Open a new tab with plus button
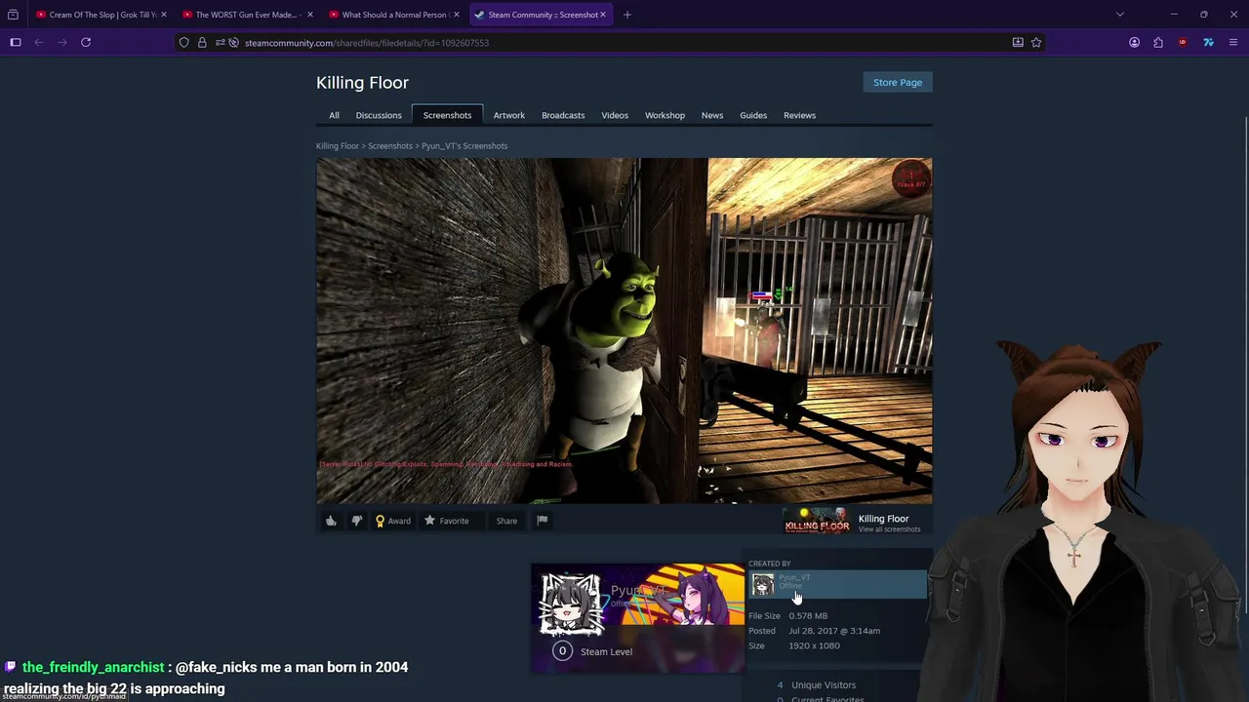The image size is (1249, 702). [627, 15]
